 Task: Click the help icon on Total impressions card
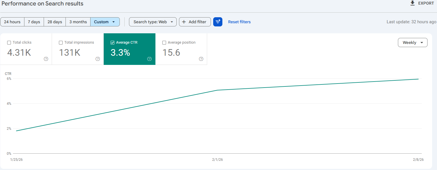[x=98, y=59]
